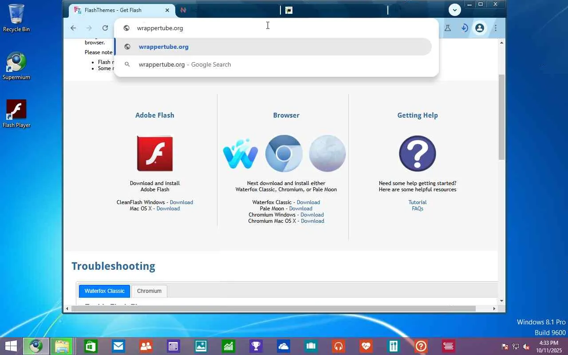Open the People app on the taskbar
The height and width of the screenshot is (355, 568).
(x=146, y=346)
